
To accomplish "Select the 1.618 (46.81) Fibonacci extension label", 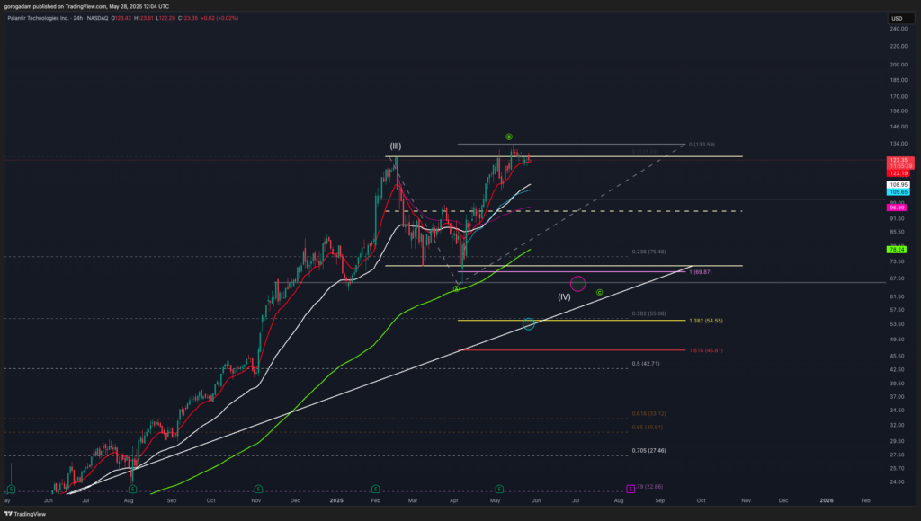I will click(706, 350).
